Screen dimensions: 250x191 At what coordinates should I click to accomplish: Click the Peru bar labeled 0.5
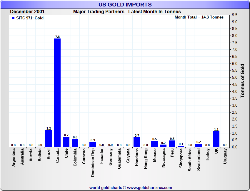pos(172,143)
